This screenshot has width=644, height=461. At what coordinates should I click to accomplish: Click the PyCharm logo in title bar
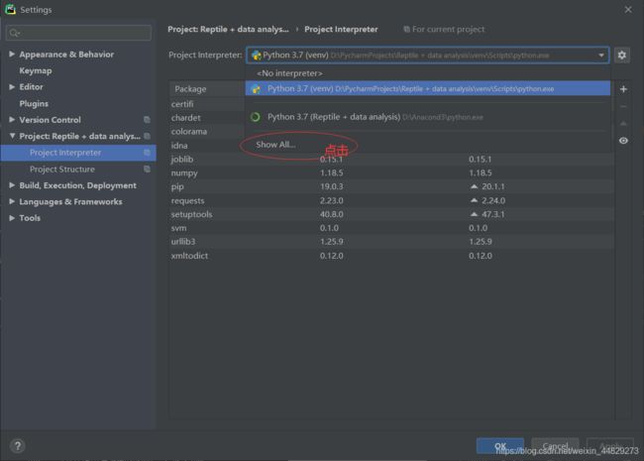point(10,9)
